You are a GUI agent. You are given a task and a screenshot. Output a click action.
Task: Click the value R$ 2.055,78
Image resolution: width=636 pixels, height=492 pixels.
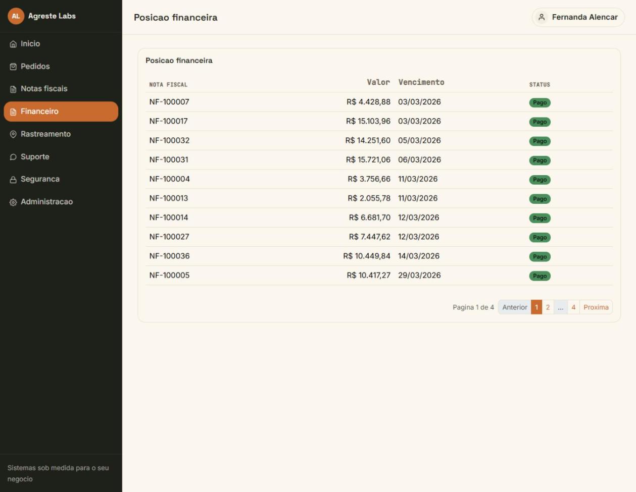(x=369, y=198)
